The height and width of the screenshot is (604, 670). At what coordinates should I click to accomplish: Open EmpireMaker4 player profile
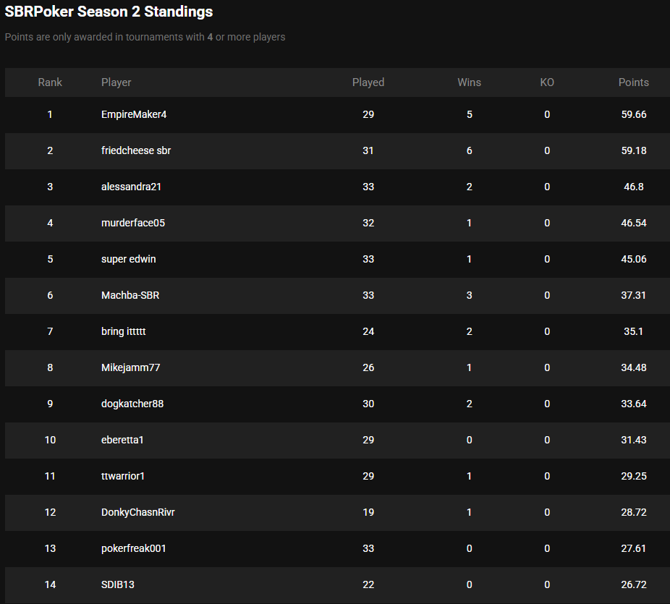point(134,114)
